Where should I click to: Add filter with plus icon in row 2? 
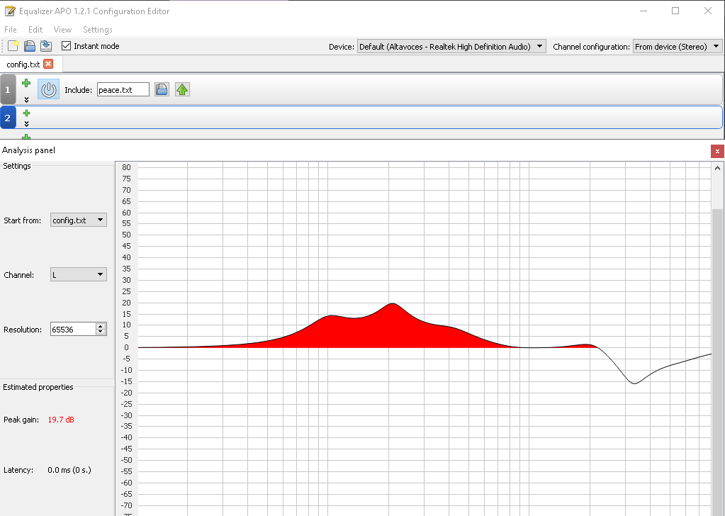coord(26,113)
